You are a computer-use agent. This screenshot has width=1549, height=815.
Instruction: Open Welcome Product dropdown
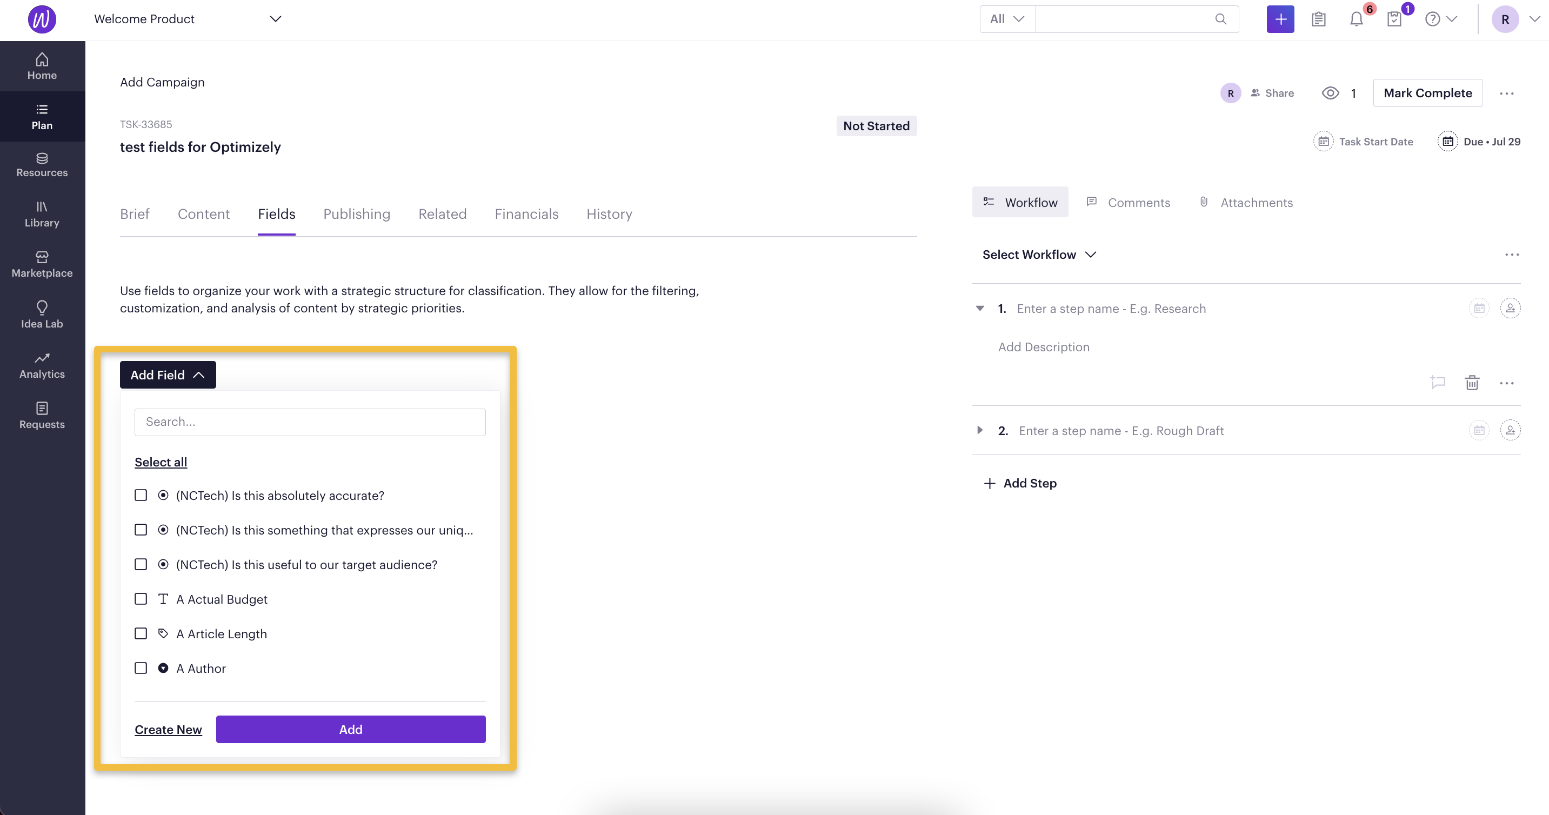tap(188, 19)
